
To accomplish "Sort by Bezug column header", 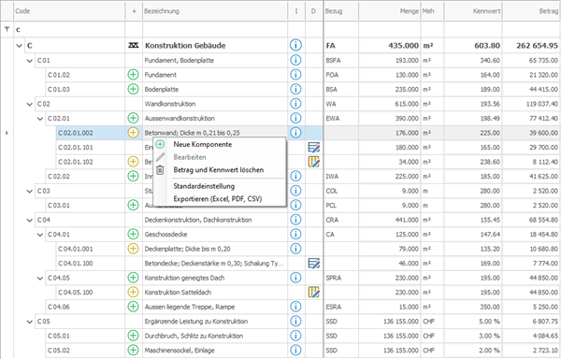I will tap(340, 11).
